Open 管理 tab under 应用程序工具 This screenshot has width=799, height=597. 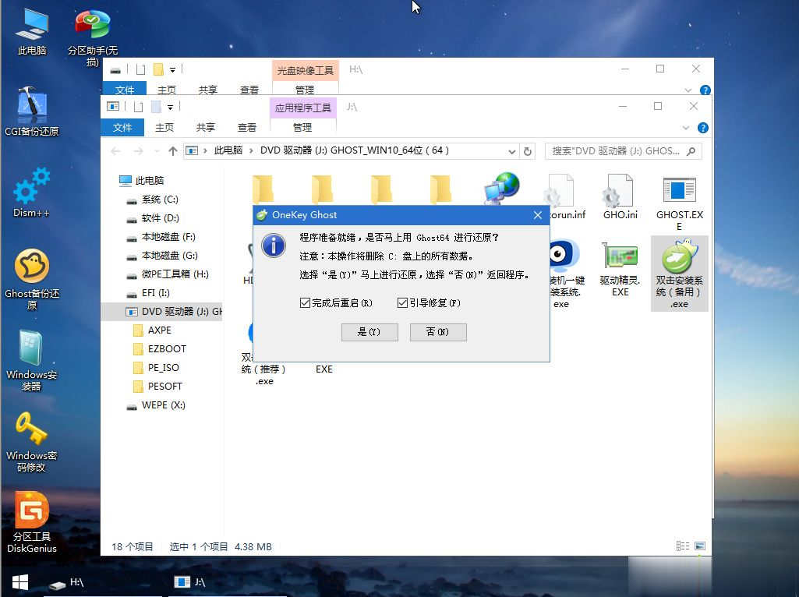[x=302, y=127]
